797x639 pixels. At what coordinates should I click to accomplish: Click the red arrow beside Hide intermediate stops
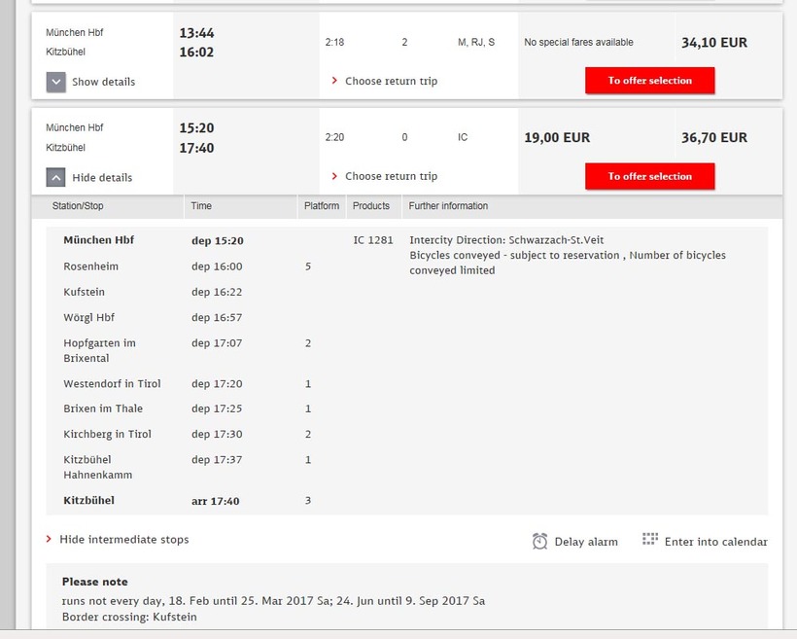49,540
